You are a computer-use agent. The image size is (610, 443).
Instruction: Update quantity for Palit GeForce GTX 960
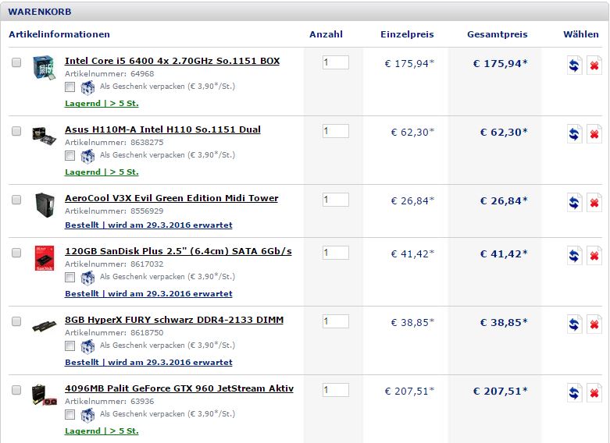click(x=574, y=393)
